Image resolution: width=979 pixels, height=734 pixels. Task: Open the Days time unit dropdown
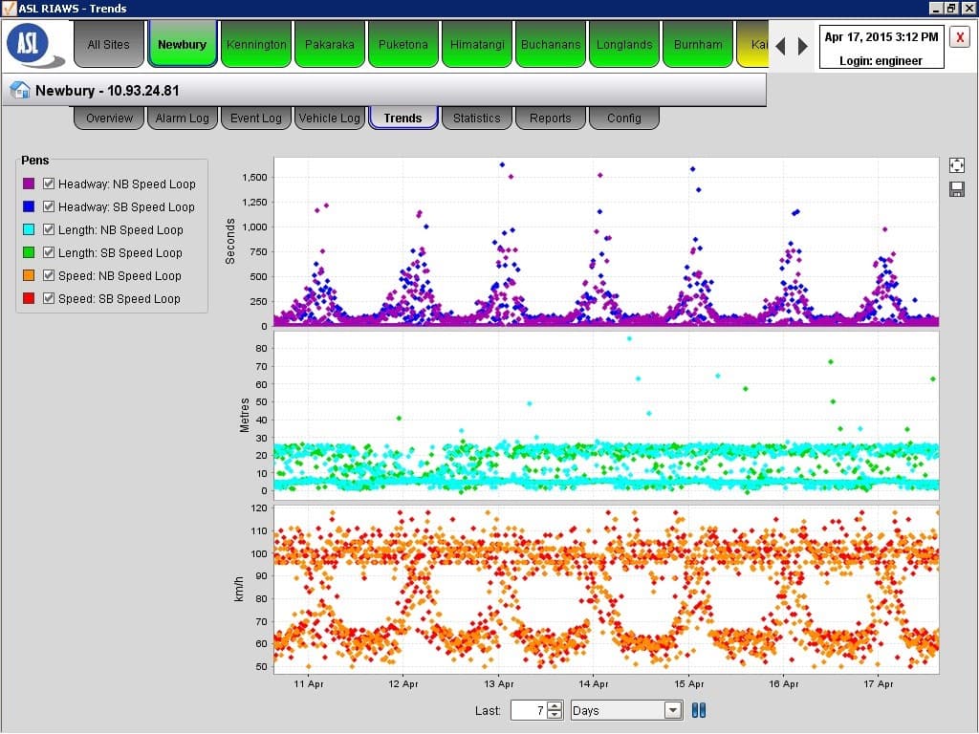pyautogui.click(x=672, y=710)
